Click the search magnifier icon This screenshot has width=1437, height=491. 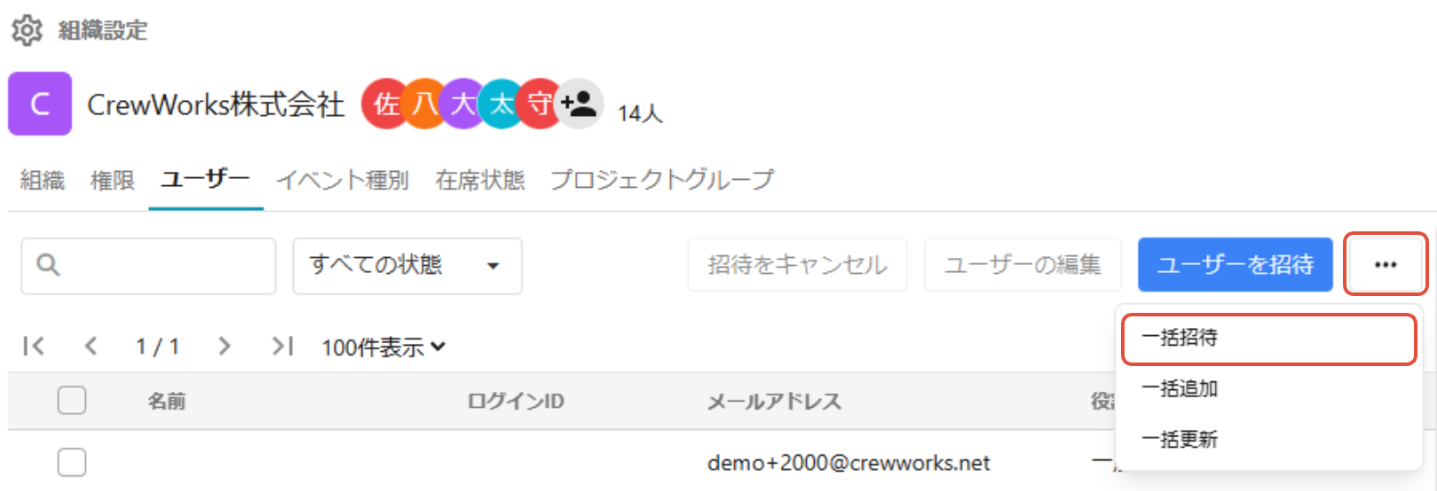coord(49,264)
